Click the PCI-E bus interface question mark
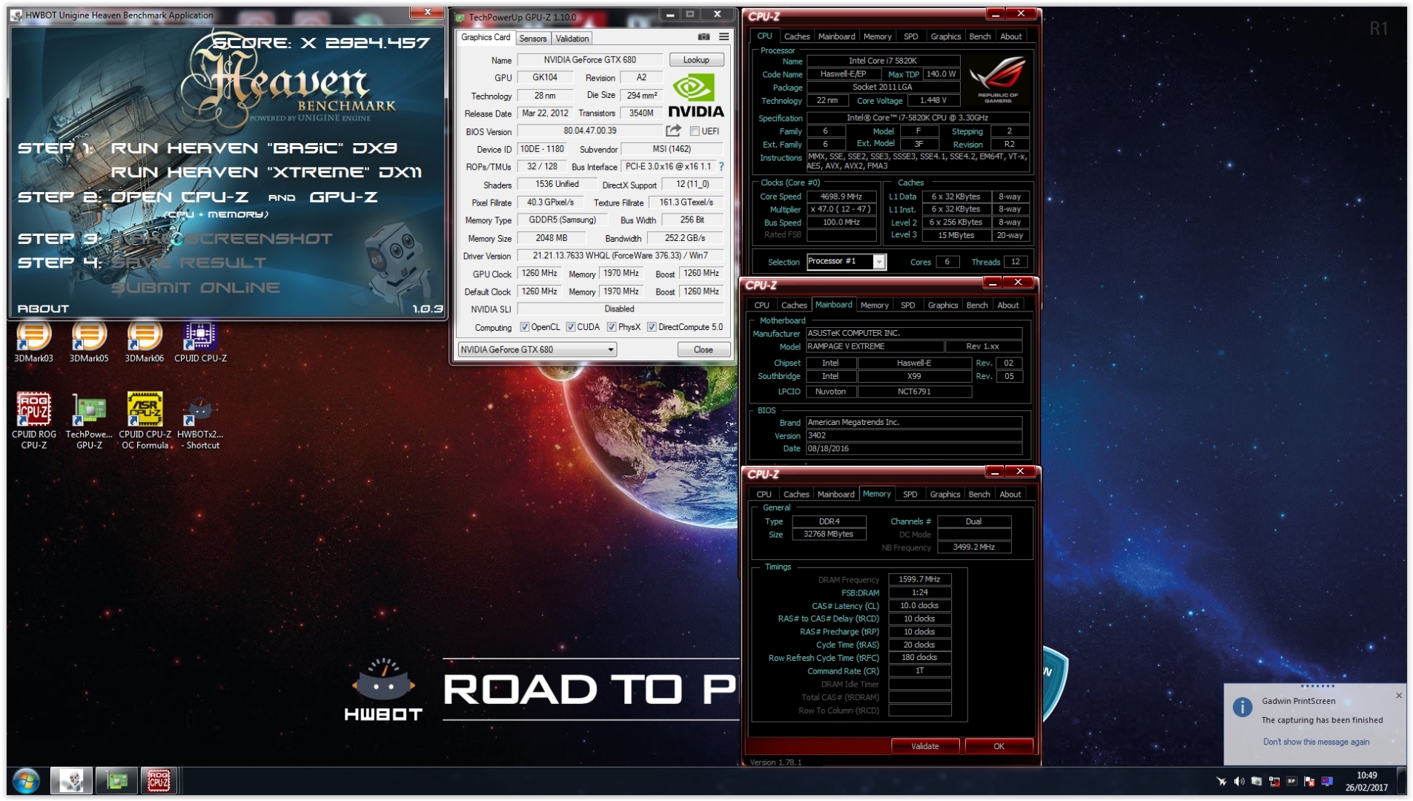The image size is (1413, 801). 721,167
